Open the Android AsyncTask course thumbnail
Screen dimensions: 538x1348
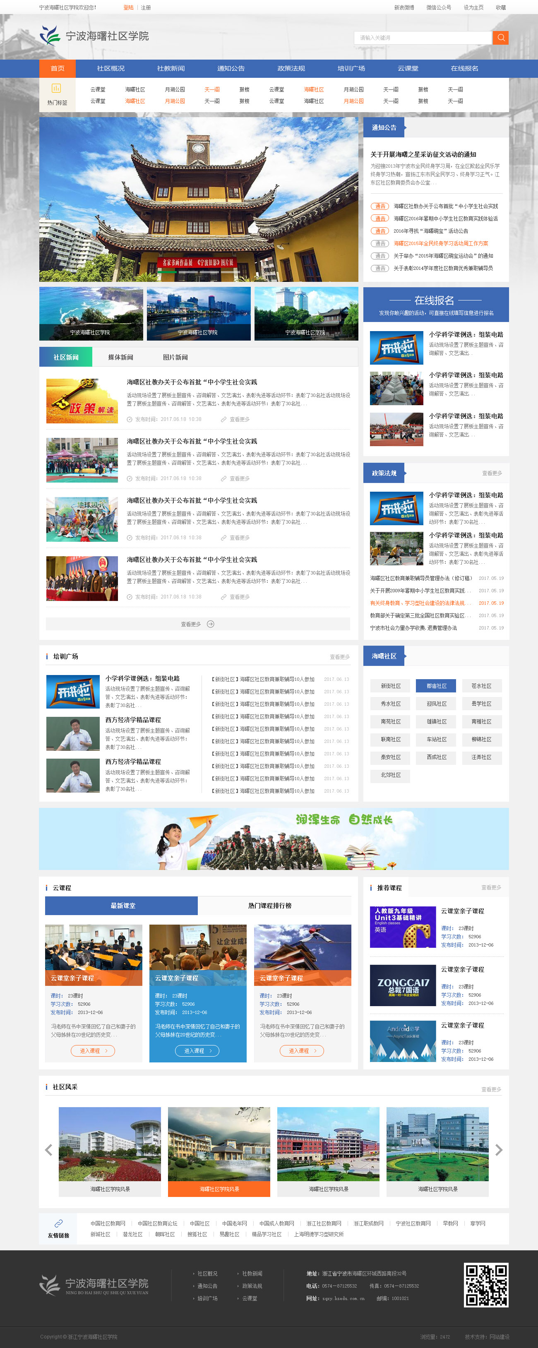click(402, 1041)
